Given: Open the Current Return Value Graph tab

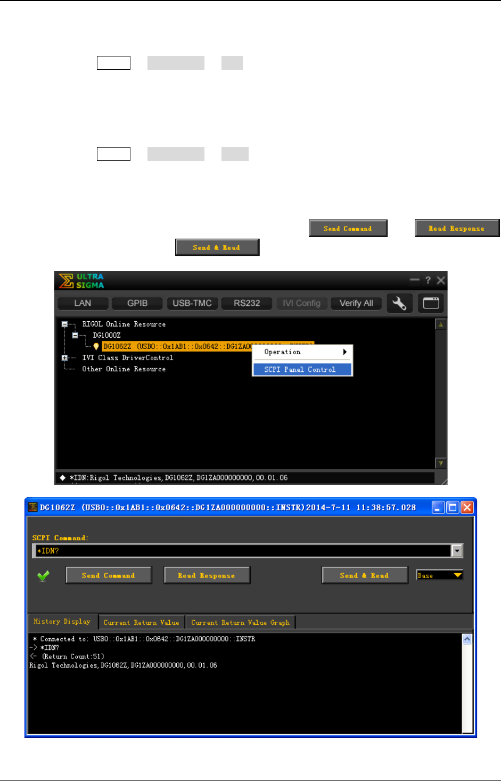Looking at the screenshot, I should [x=241, y=622].
